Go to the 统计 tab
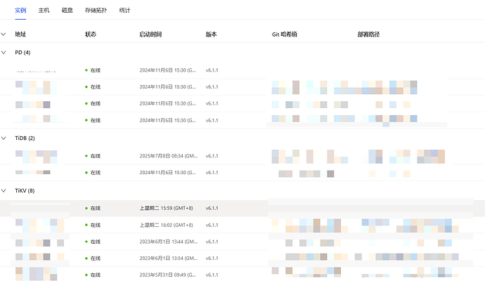 tap(124, 11)
